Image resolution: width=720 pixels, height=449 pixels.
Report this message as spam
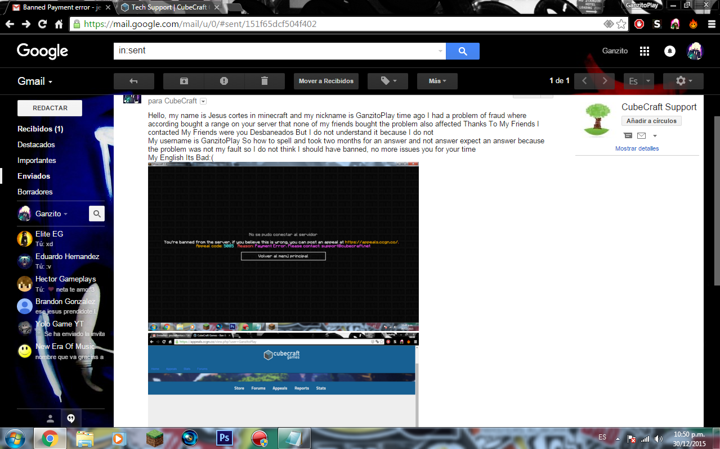[x=224, y=81]
